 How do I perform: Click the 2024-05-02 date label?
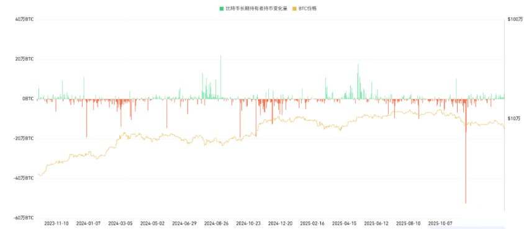[x=152, y=223]
